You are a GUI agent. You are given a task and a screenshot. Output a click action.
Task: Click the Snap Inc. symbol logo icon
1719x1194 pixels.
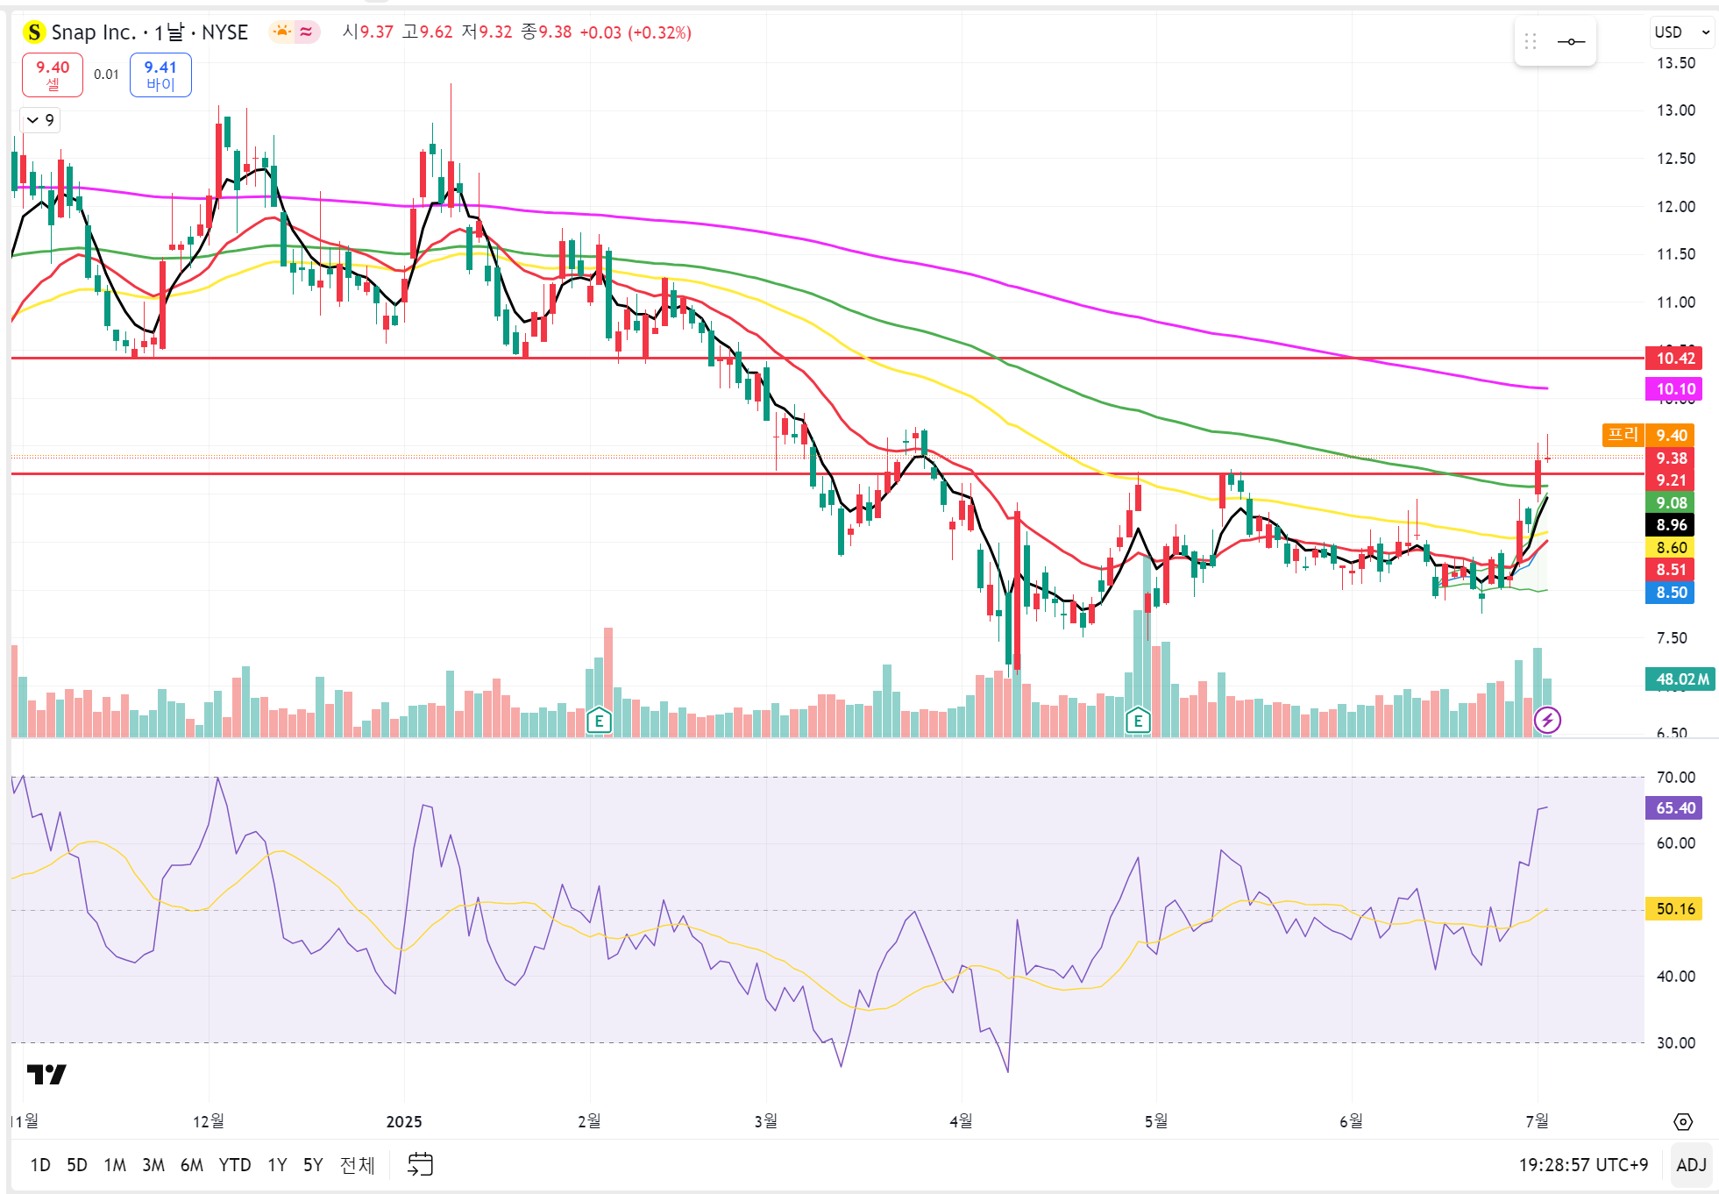(33, 32)
